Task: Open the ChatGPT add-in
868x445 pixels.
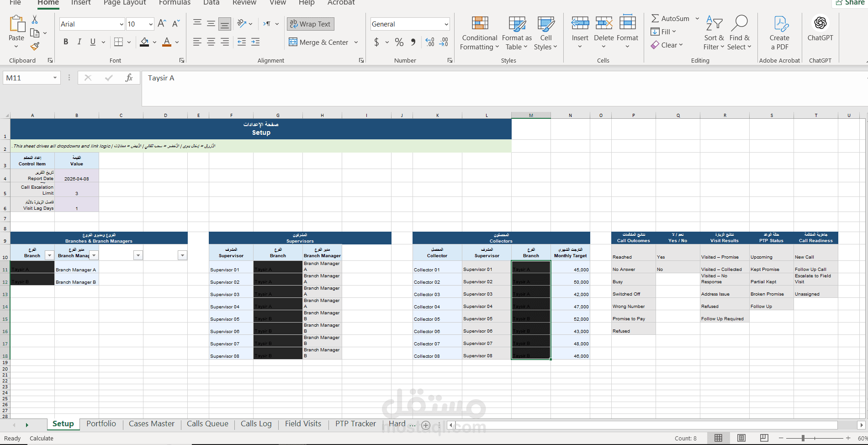Action: coord(820,28)
